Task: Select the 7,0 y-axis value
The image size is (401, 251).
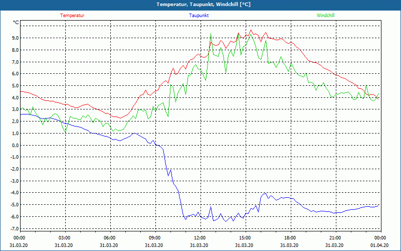Action: click(16, 62)
